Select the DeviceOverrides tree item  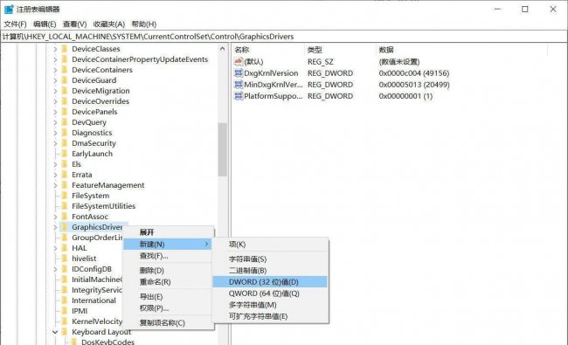point(100,101)
